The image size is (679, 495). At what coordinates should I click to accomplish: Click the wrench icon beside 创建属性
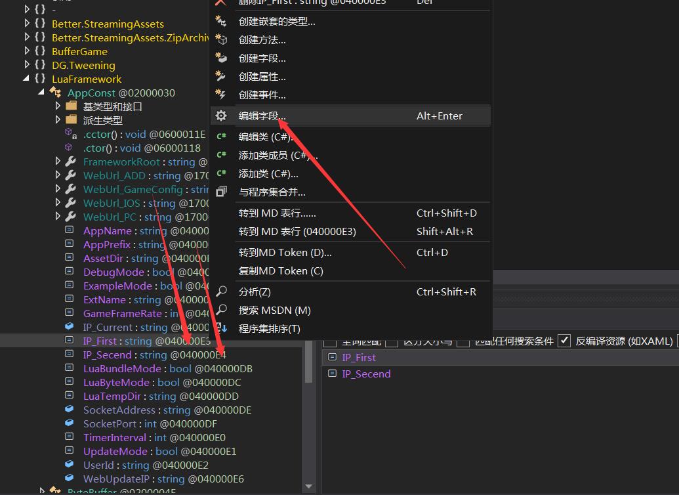point(221,77)
